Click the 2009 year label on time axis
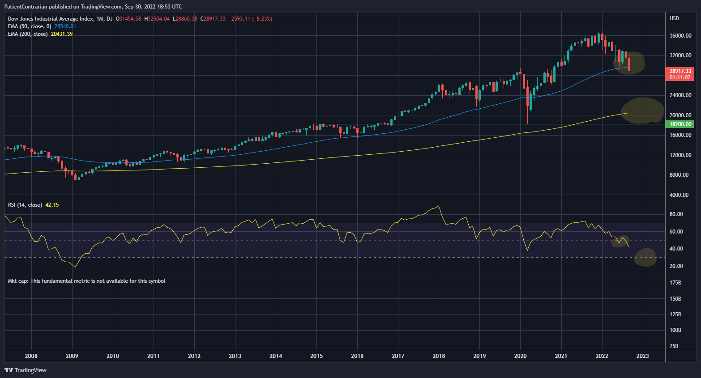This screenshot has height=378, width=701. (x=72, y=356)
